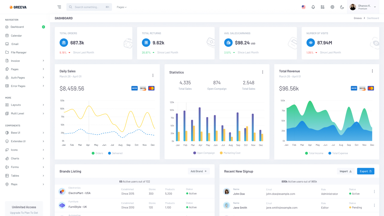Expand the Charts section in the sidebar

pos(15,158)
